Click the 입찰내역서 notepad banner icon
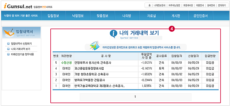This screenshot has width=230, height=106. tap(9, 33)
